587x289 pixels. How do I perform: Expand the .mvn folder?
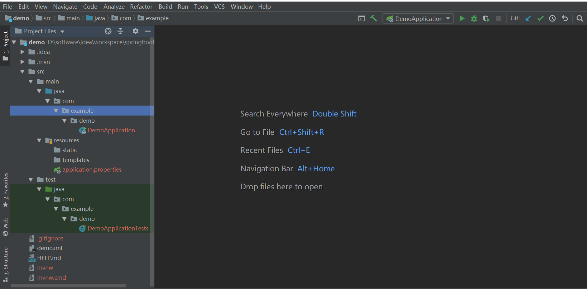pos(22,62)
